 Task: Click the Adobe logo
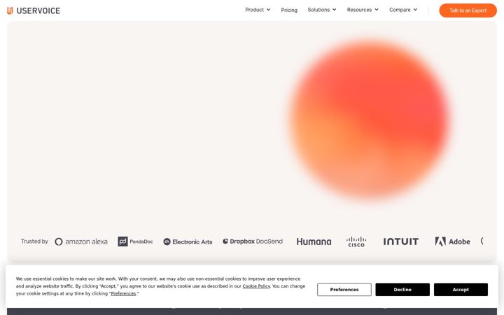452,241
